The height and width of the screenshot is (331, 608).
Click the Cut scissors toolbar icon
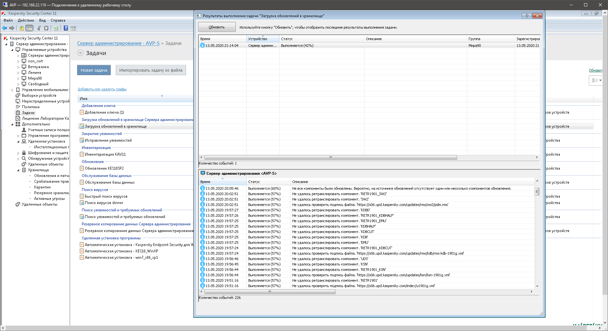pyautogui.click(x=39, y=28)
